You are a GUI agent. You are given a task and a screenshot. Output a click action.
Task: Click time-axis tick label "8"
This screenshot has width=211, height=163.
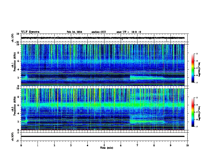(x=154, y=145)
